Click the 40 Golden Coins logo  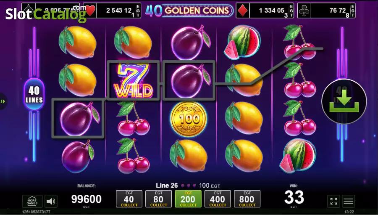pos(189,11)
